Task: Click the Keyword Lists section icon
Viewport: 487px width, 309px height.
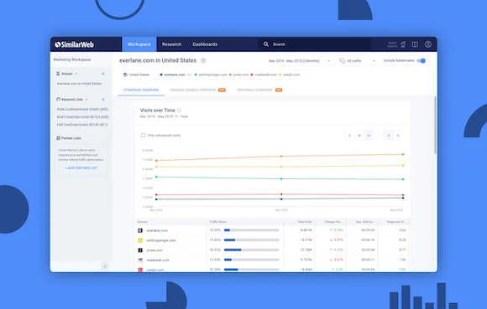Action: pos(58,100)
